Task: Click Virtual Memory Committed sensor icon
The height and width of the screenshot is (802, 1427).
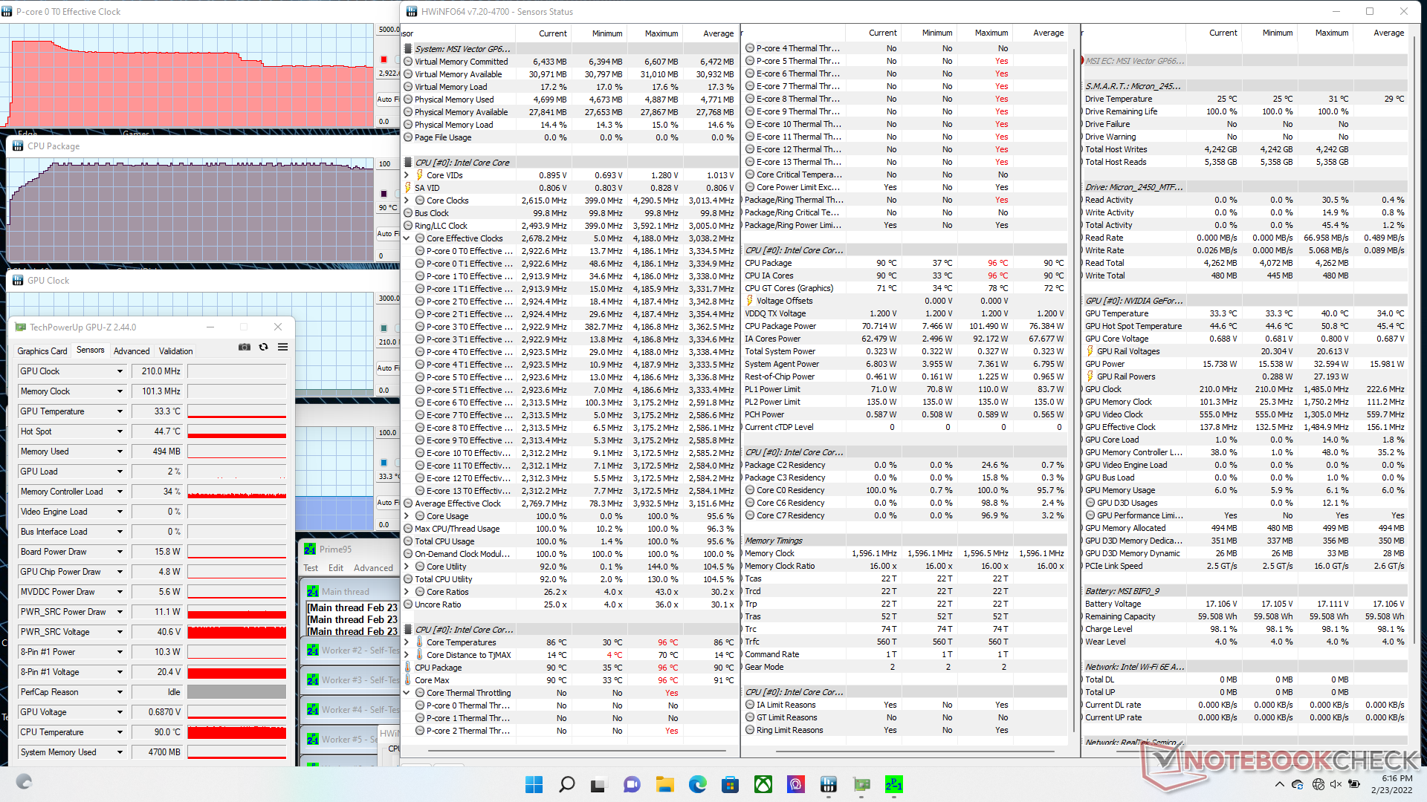Action: [408, 62]
